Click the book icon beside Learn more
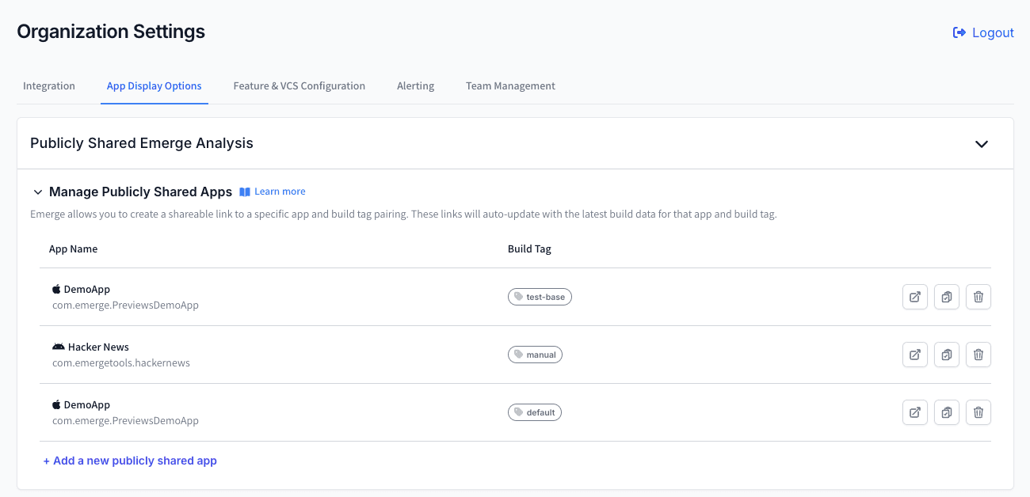This screenshot has width=1030, height=497. [x=246, y=191]
